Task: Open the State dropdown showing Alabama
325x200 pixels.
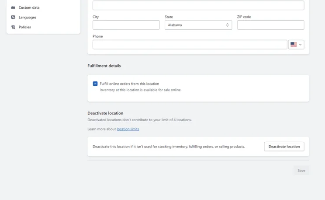Action: (198, 25)
